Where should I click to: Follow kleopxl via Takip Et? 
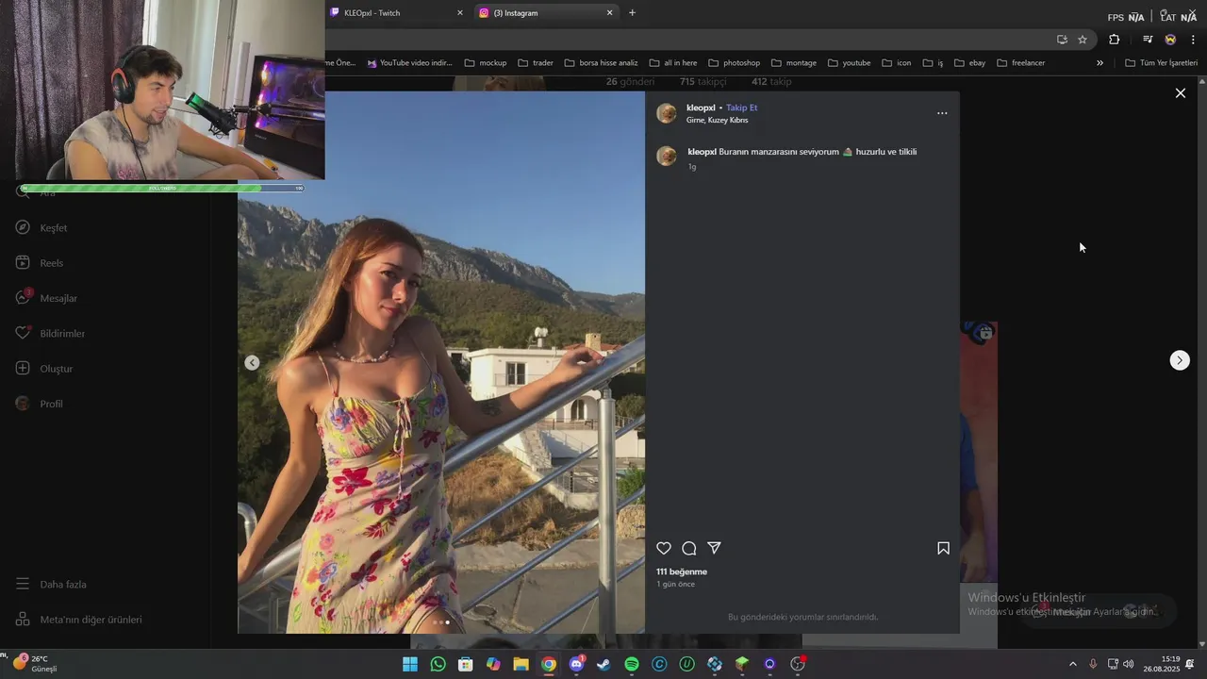point(741,108)
